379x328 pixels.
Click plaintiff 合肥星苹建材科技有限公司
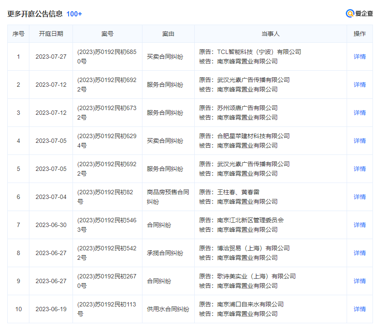coord(253,136)
